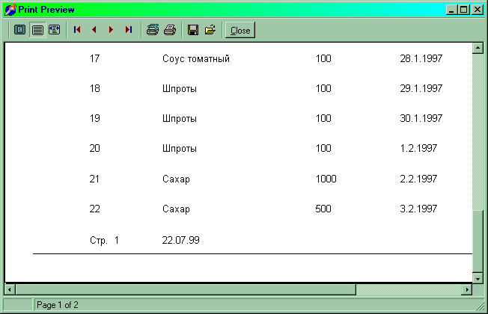488x314 pixels.
Task: Switch to zoom to page width
Action: 54,30
